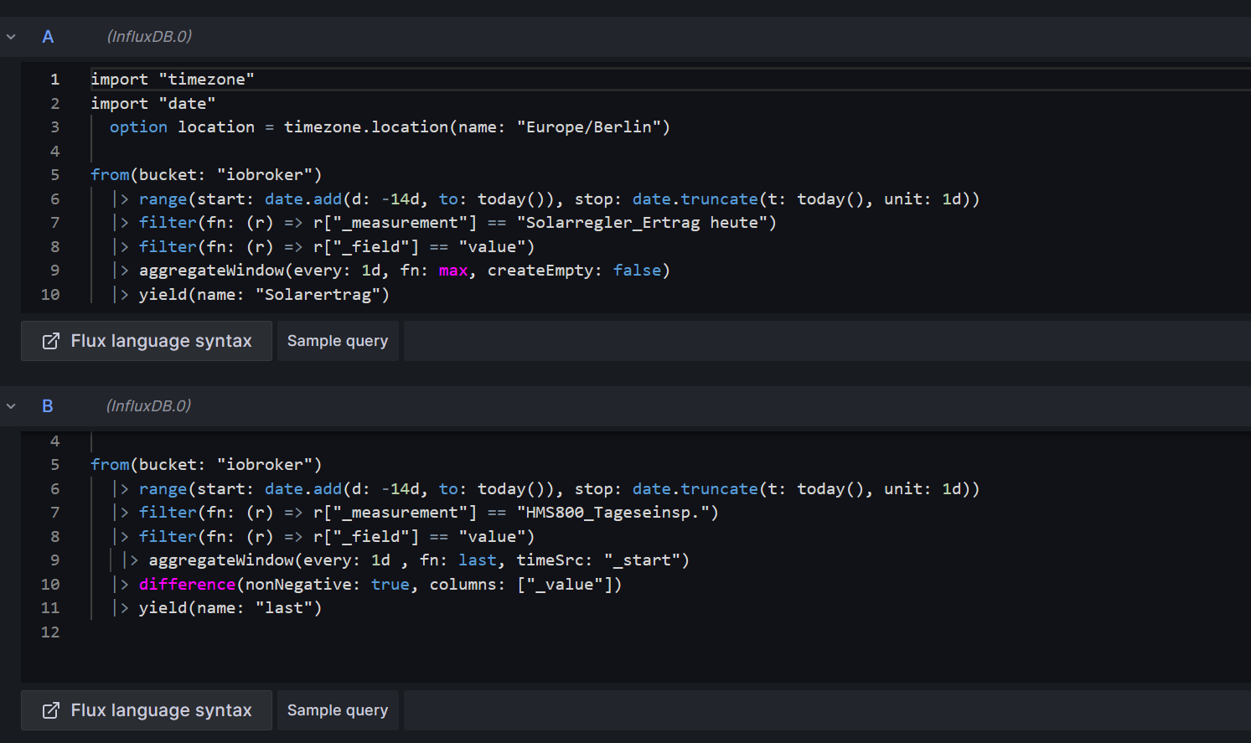Screen dimensions: 1251x743
Task: Click the query A letter label
Action: coord(48,37)
